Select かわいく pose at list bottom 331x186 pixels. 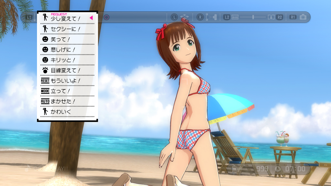click(x=61, y=112)
